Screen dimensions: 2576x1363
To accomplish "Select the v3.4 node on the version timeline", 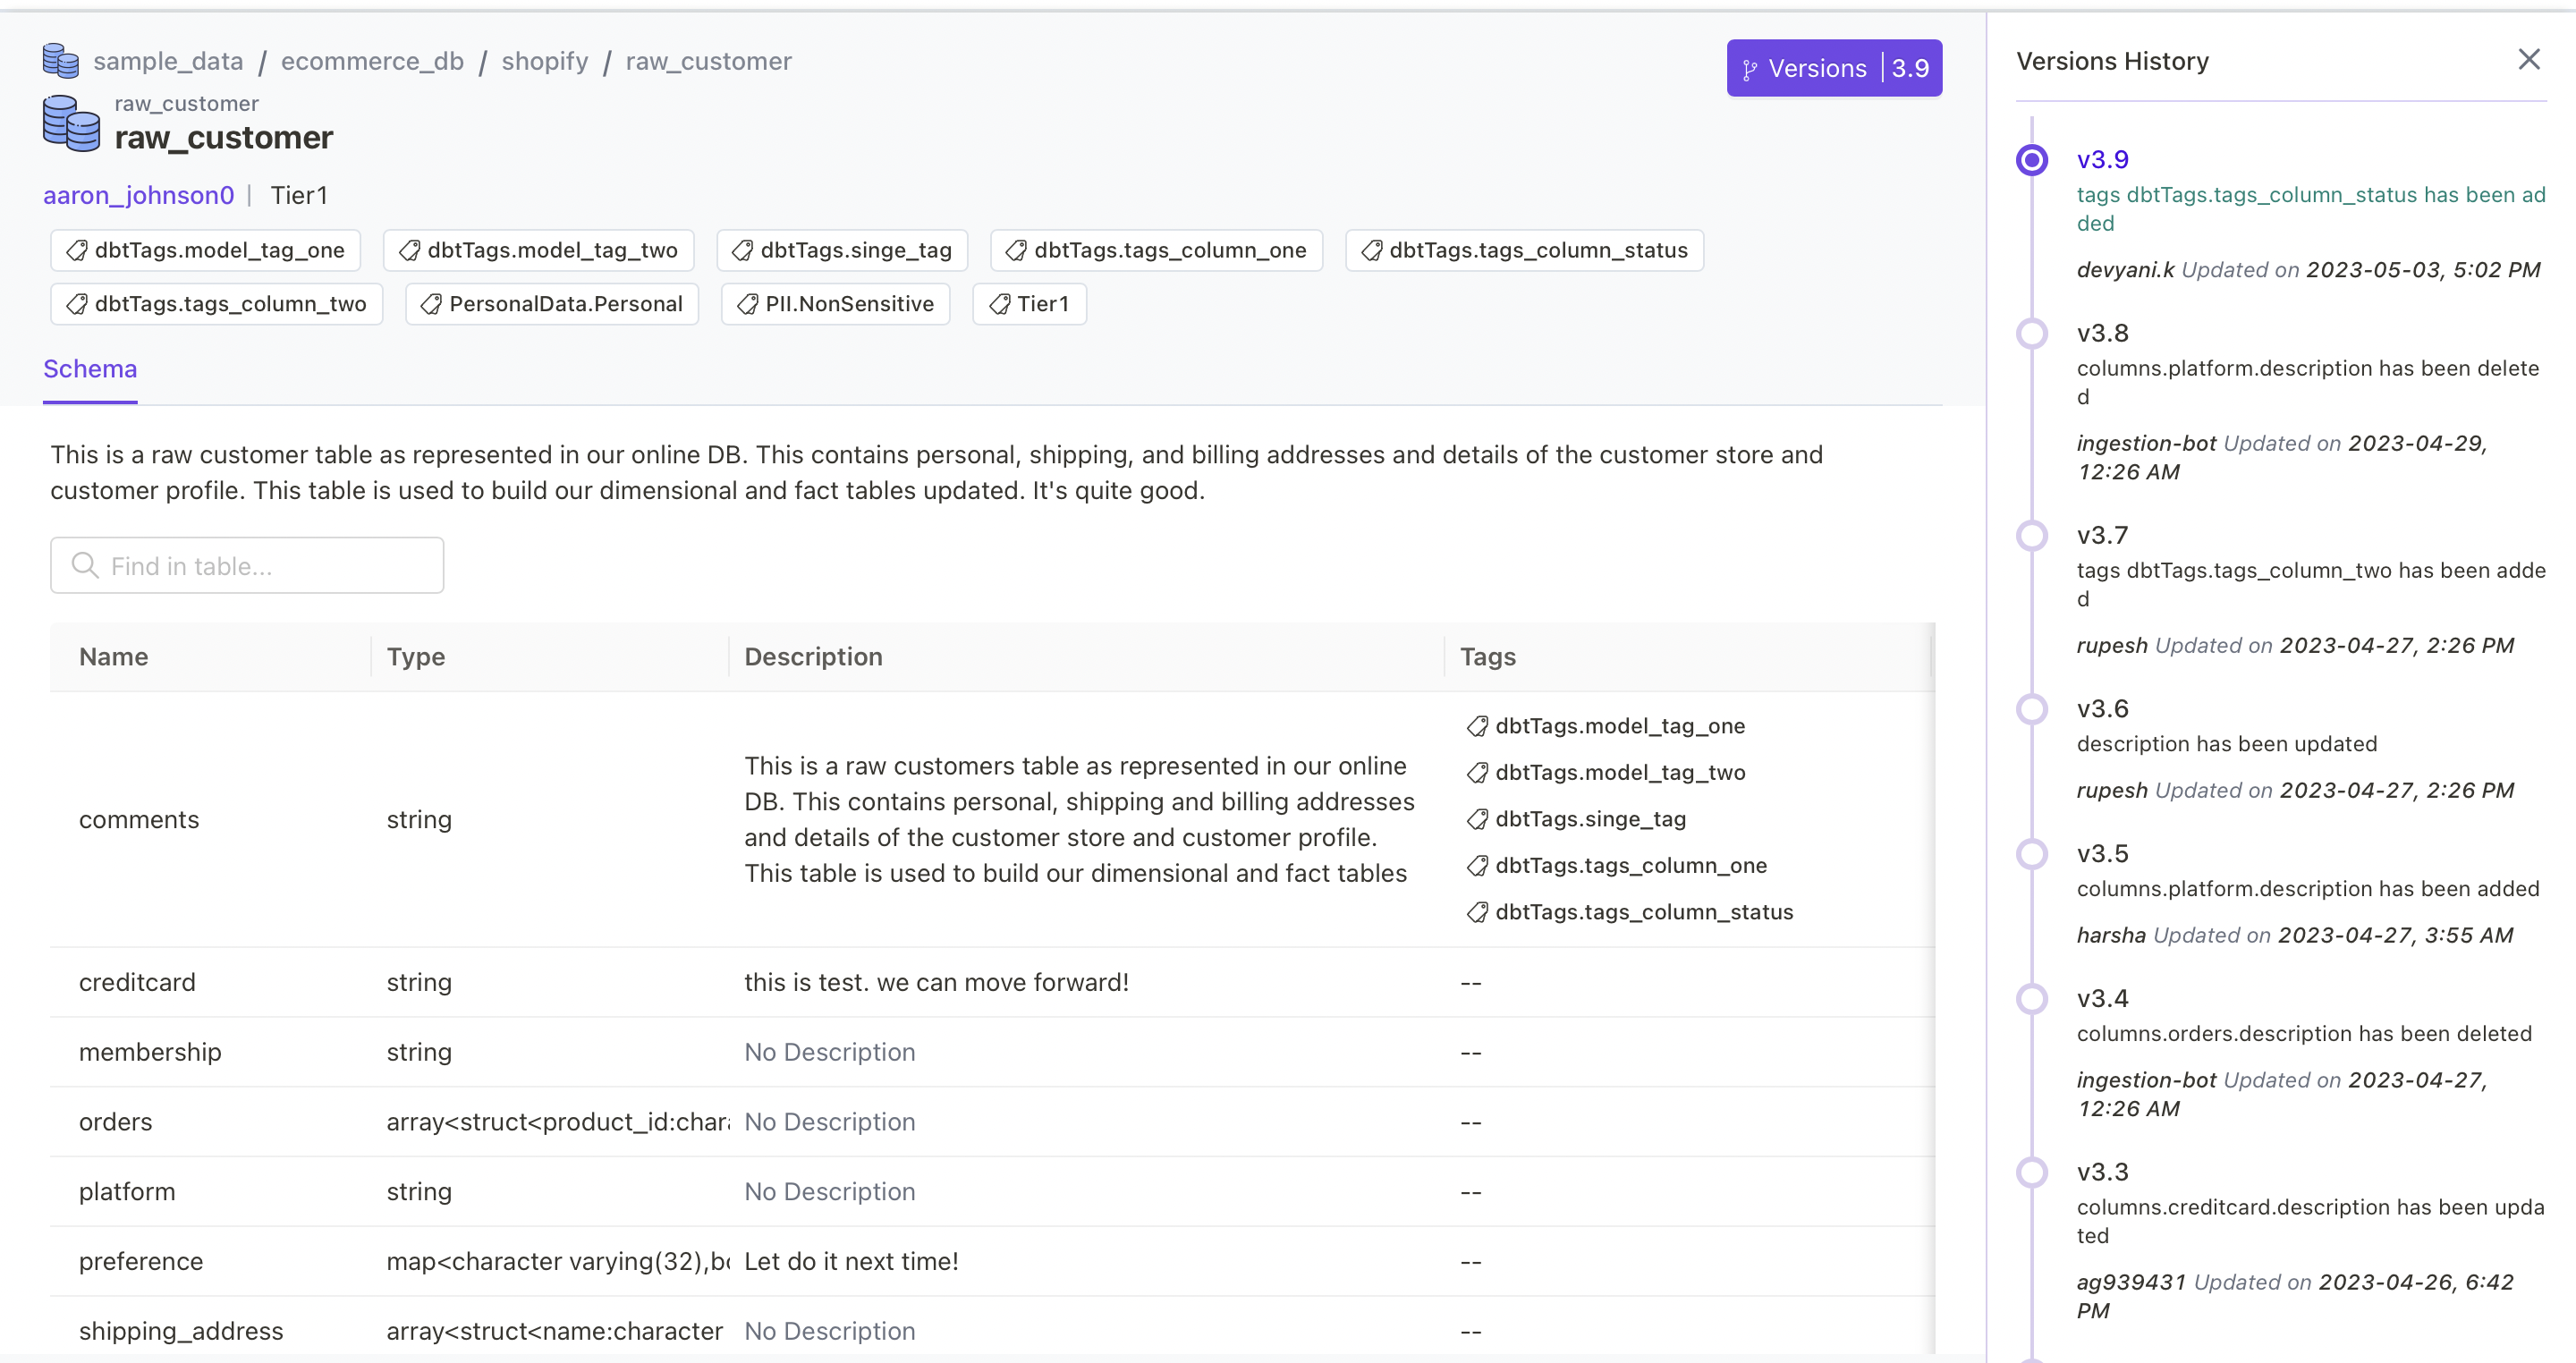I will pyautogui.click(x=2032, y=998).
